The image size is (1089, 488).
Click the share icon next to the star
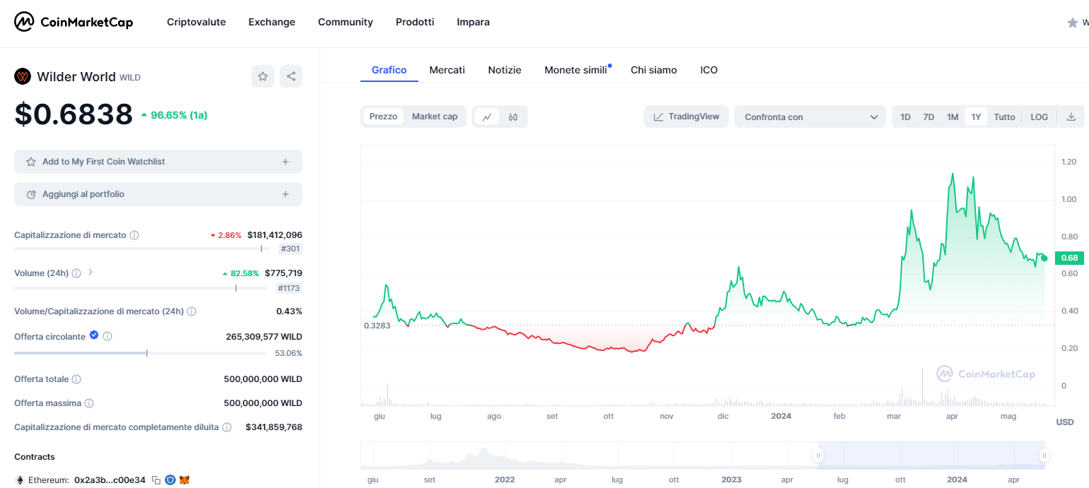coord(291,76)
